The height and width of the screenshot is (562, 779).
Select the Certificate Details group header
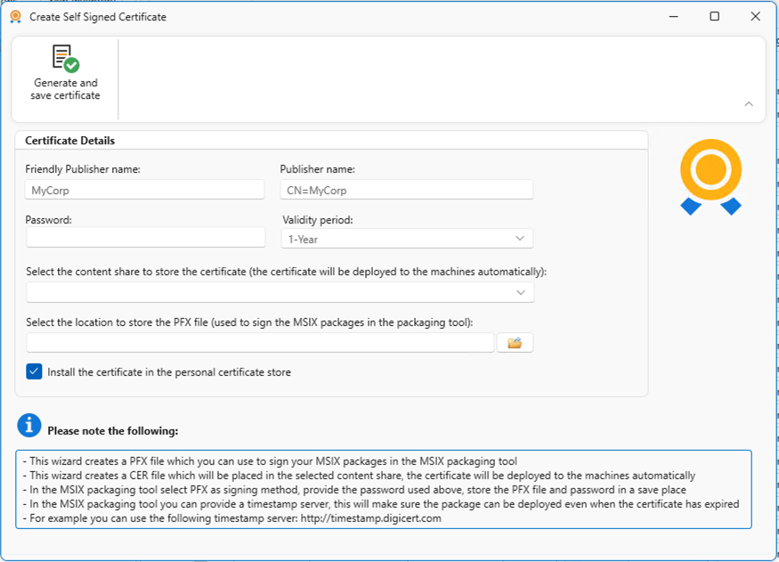(69, 141)
